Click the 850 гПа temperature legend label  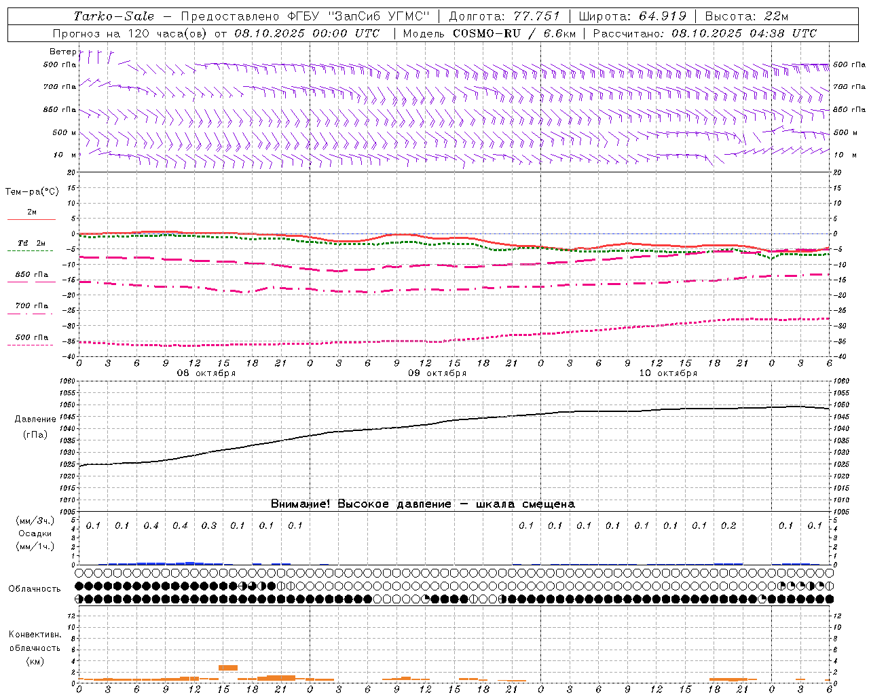[32, 275]
